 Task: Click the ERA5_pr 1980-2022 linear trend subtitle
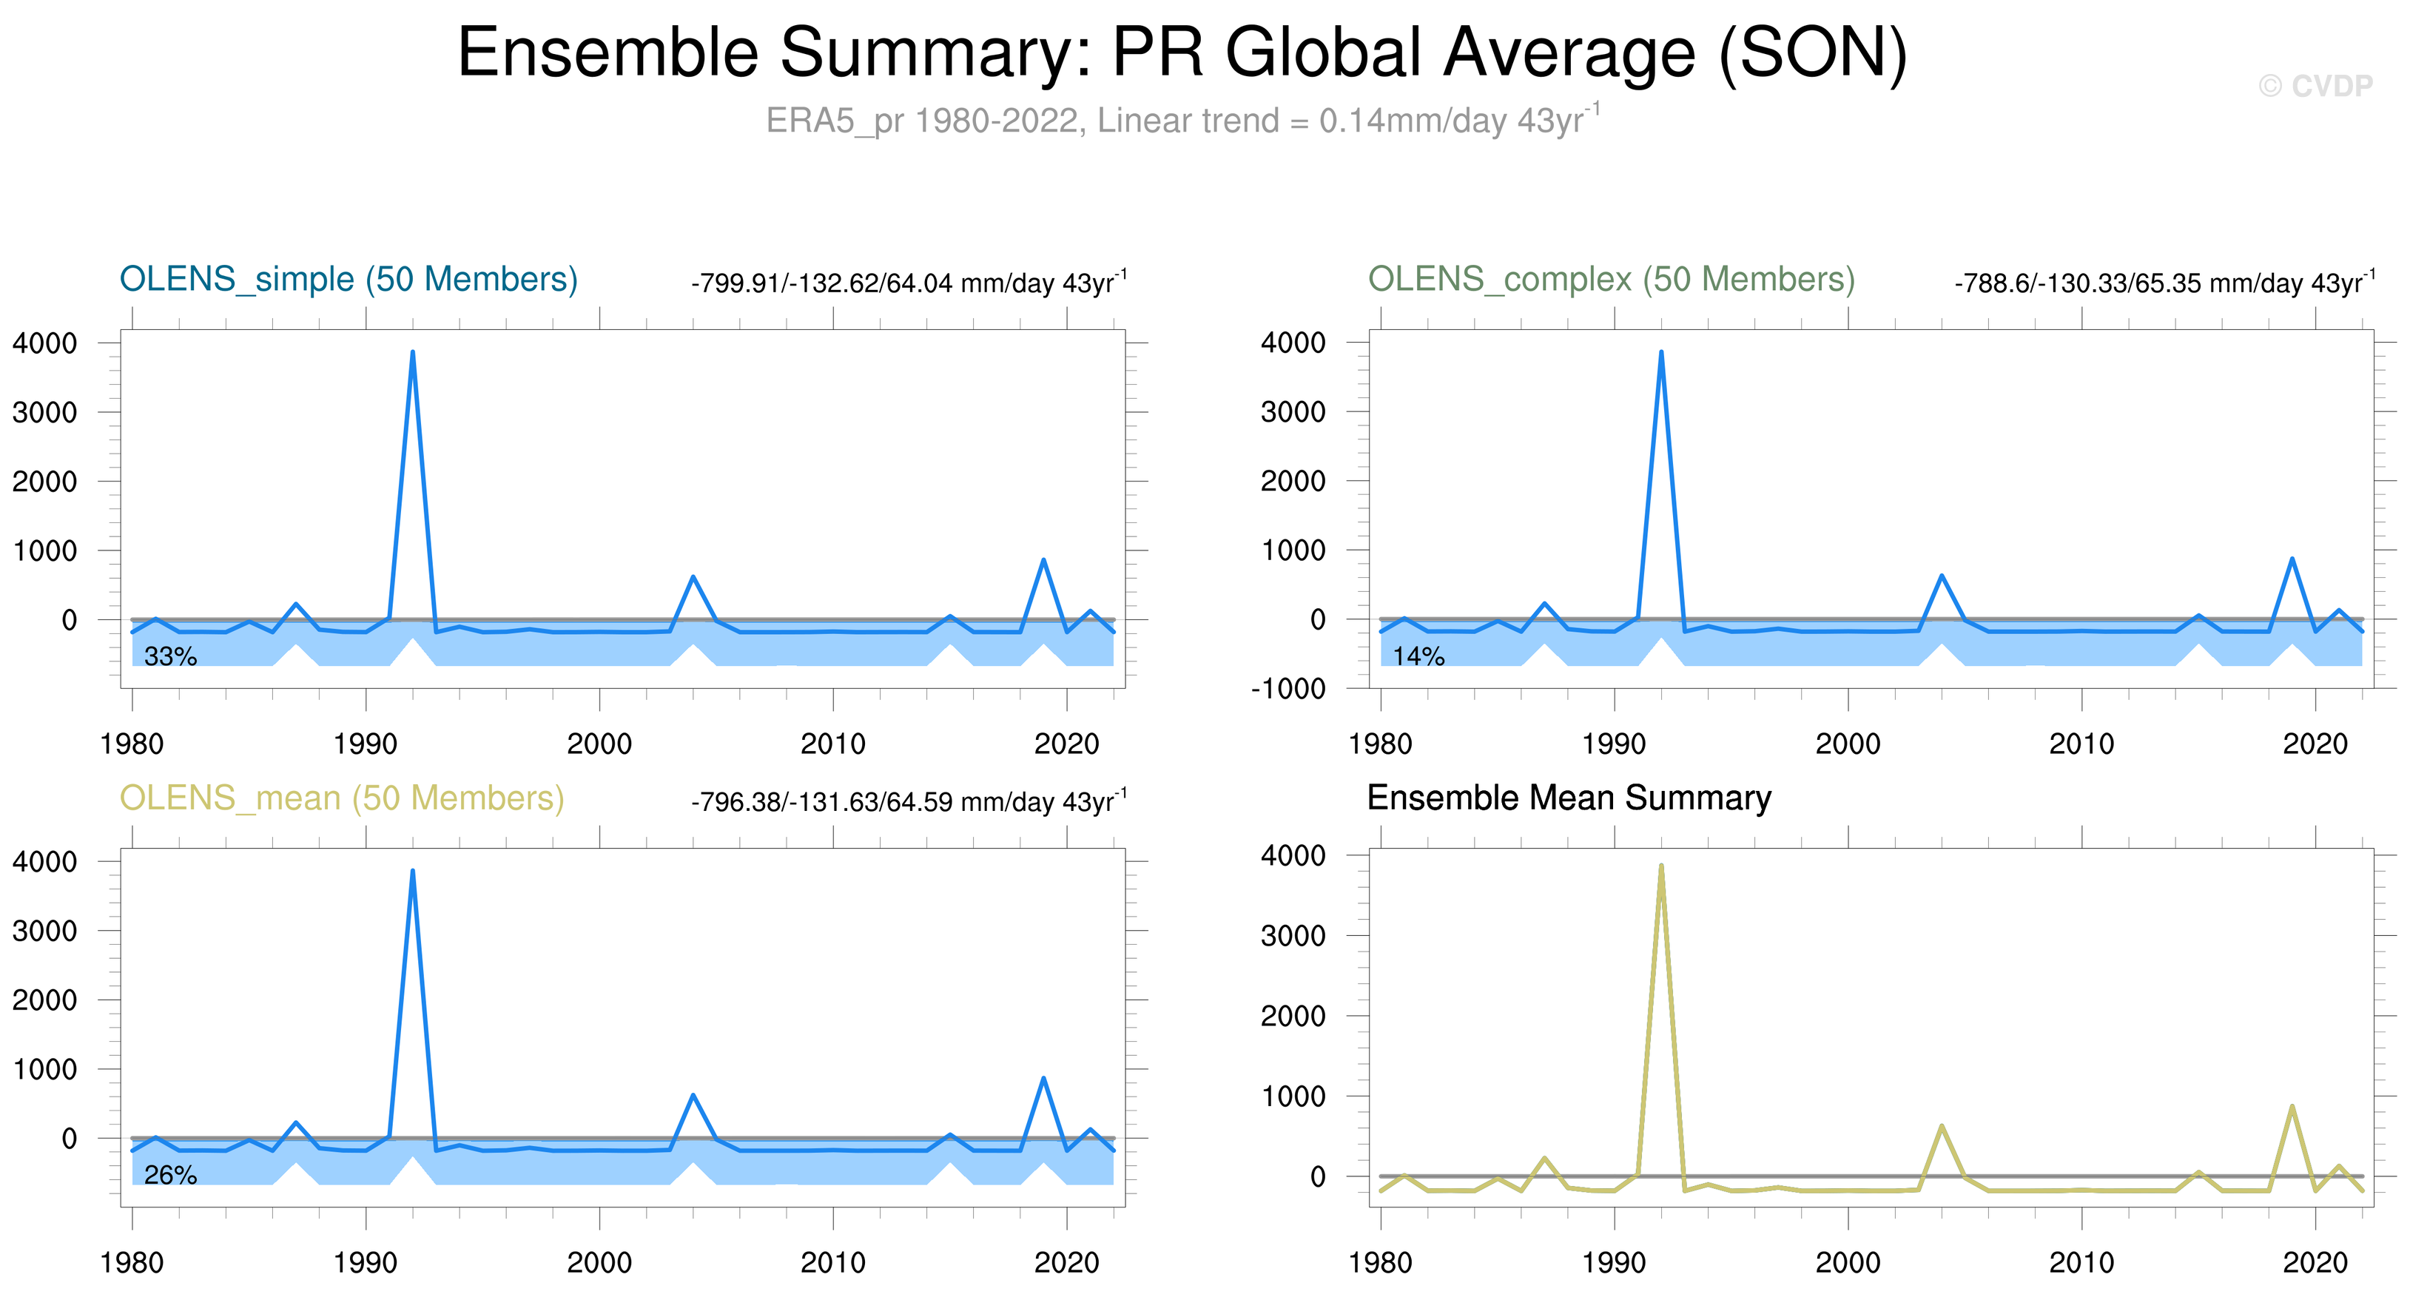pos(1182,121)
